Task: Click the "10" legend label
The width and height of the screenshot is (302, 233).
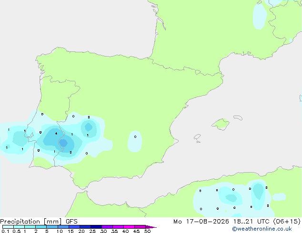Action: (x=60, y=231)
